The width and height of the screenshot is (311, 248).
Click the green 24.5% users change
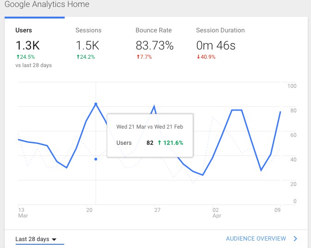(25, 57)
